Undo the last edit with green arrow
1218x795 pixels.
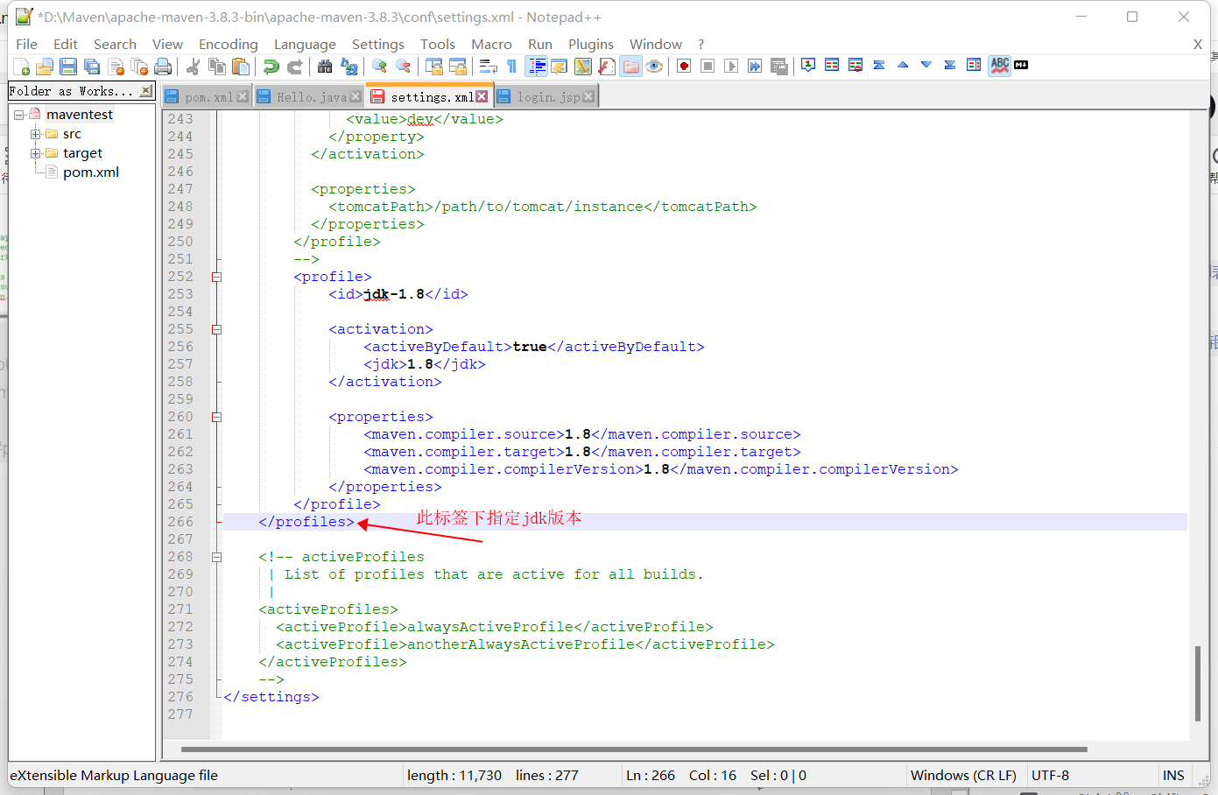point(271,67)
